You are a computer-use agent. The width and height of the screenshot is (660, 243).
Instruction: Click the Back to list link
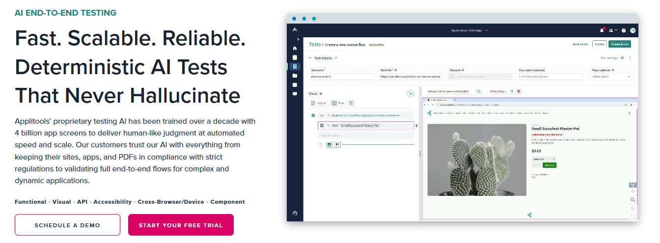[580, 44]
